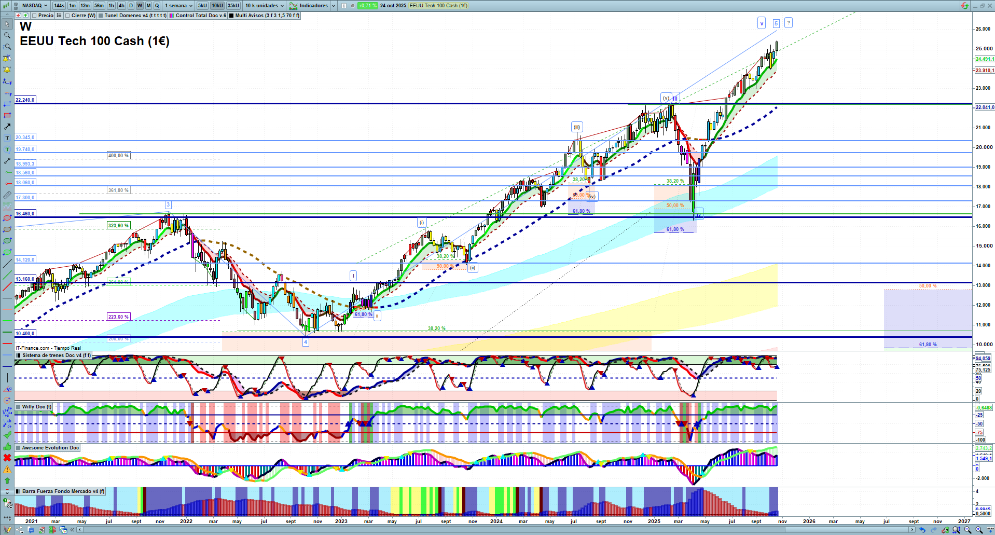
Task: Select the magnifier zoom tool
Action: [7, 35]
